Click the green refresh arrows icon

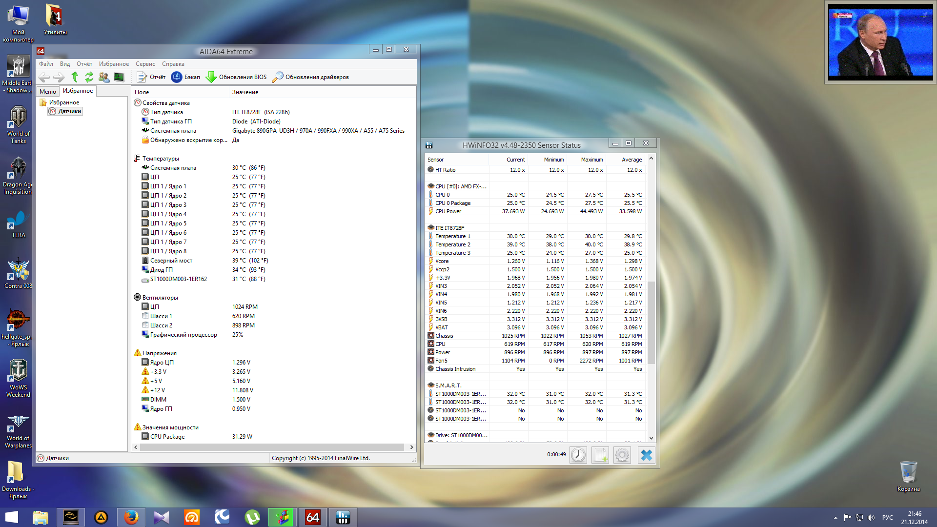89,77
